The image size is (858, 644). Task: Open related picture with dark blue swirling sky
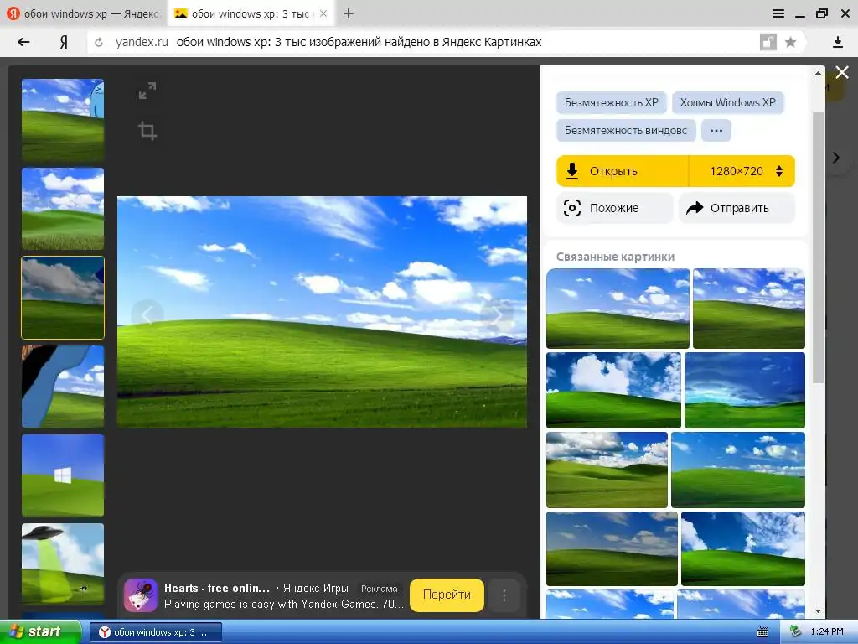click(745, 390)
